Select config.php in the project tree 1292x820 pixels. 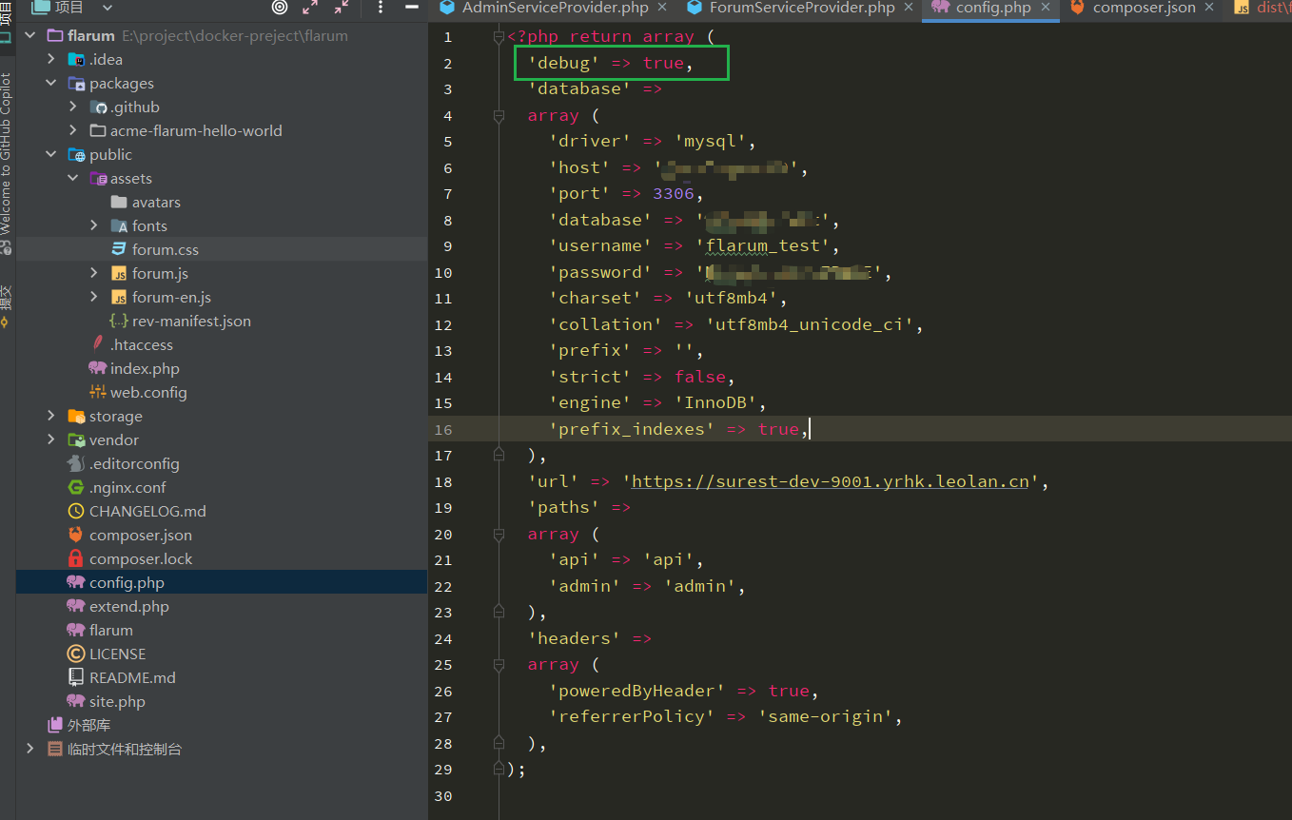[x=222, y=582]
